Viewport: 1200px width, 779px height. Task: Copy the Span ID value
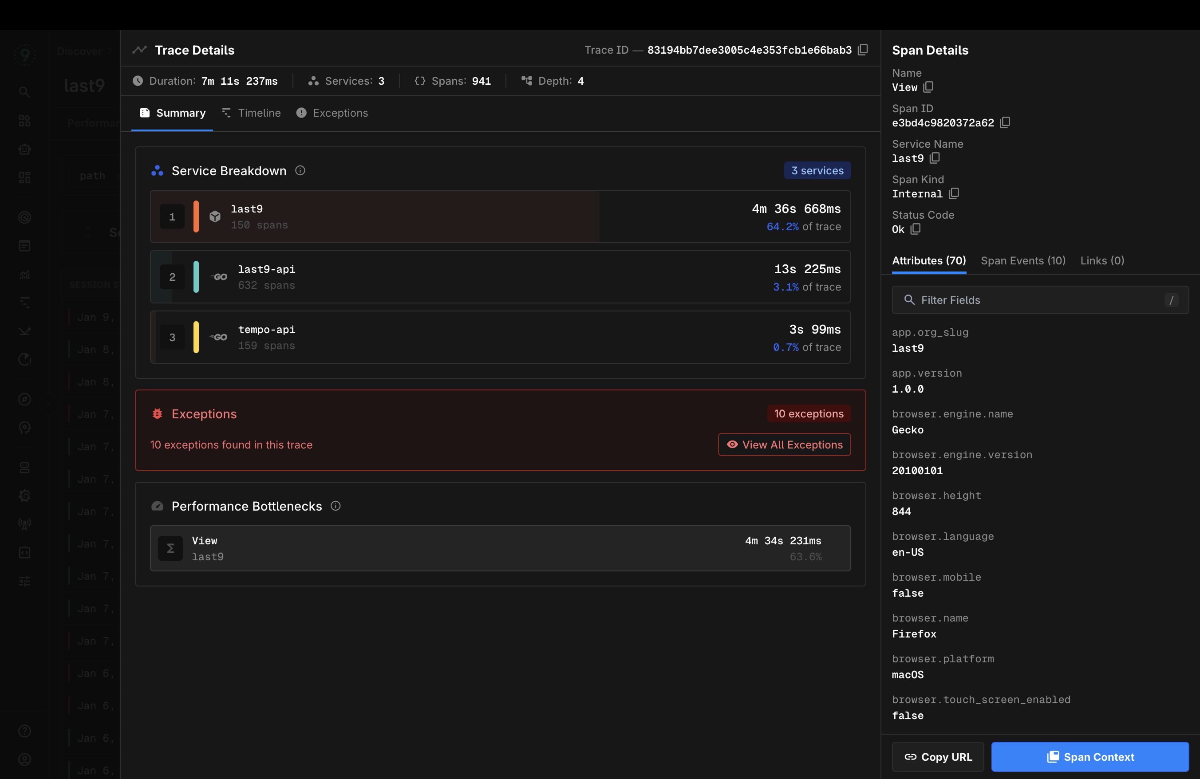pos(1005,122)
